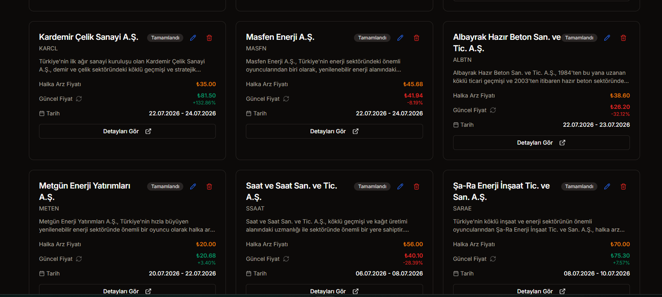Click the Tamamlandı badge on Kardemir card
The width and height of the screenshot is (662, 297).
point(165,38)
